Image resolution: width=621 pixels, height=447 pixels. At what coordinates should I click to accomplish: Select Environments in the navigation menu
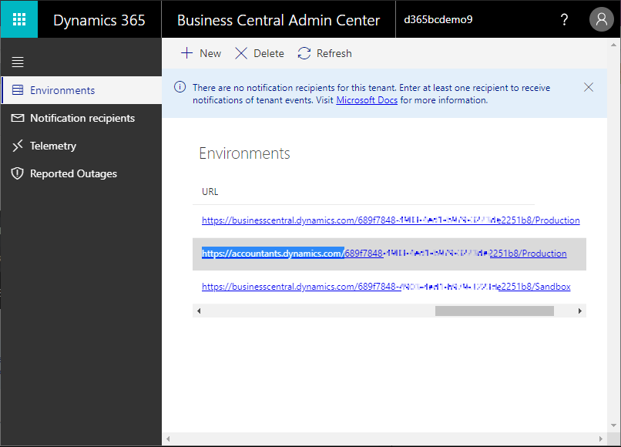[x=82, y=90]
